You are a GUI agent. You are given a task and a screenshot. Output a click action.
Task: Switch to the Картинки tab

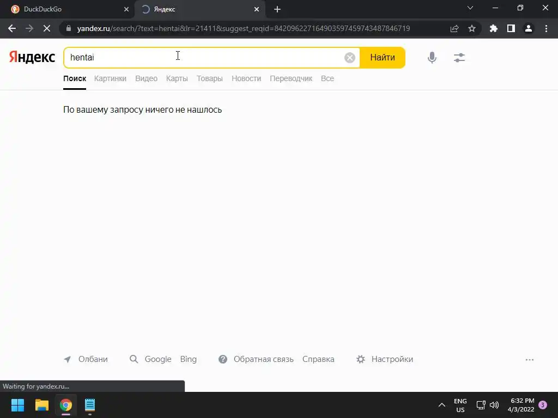[110, 78]
